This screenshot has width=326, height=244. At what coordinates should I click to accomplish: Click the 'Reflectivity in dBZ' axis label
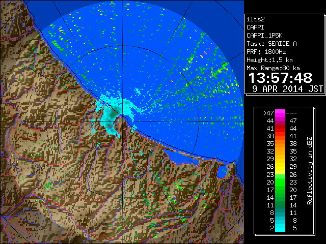click(310, 171)
